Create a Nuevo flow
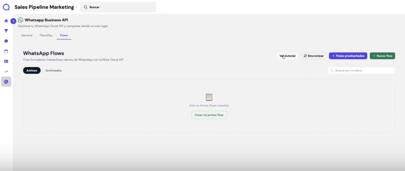 pos(382,56)
